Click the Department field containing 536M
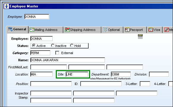Screen dimensions: 173x107 pyautogui.click(x=121, y=74)
